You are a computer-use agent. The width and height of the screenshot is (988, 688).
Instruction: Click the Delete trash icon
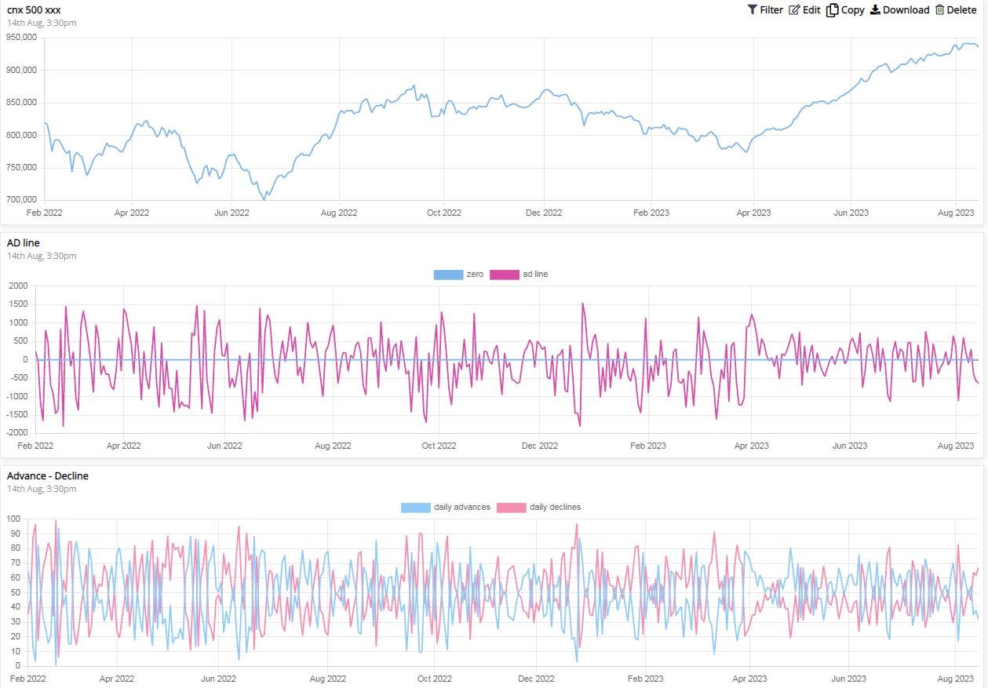[939, 10]
